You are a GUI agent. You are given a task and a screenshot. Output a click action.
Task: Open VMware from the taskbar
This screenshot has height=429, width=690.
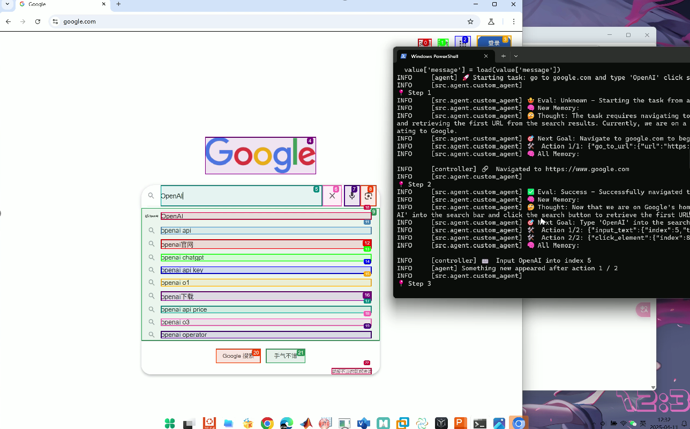point(402,424)
